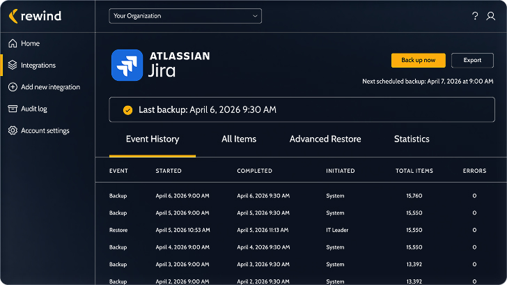Click start time April 6, 2026 9:00 AM
507x285 pixels.
(182, 196)
